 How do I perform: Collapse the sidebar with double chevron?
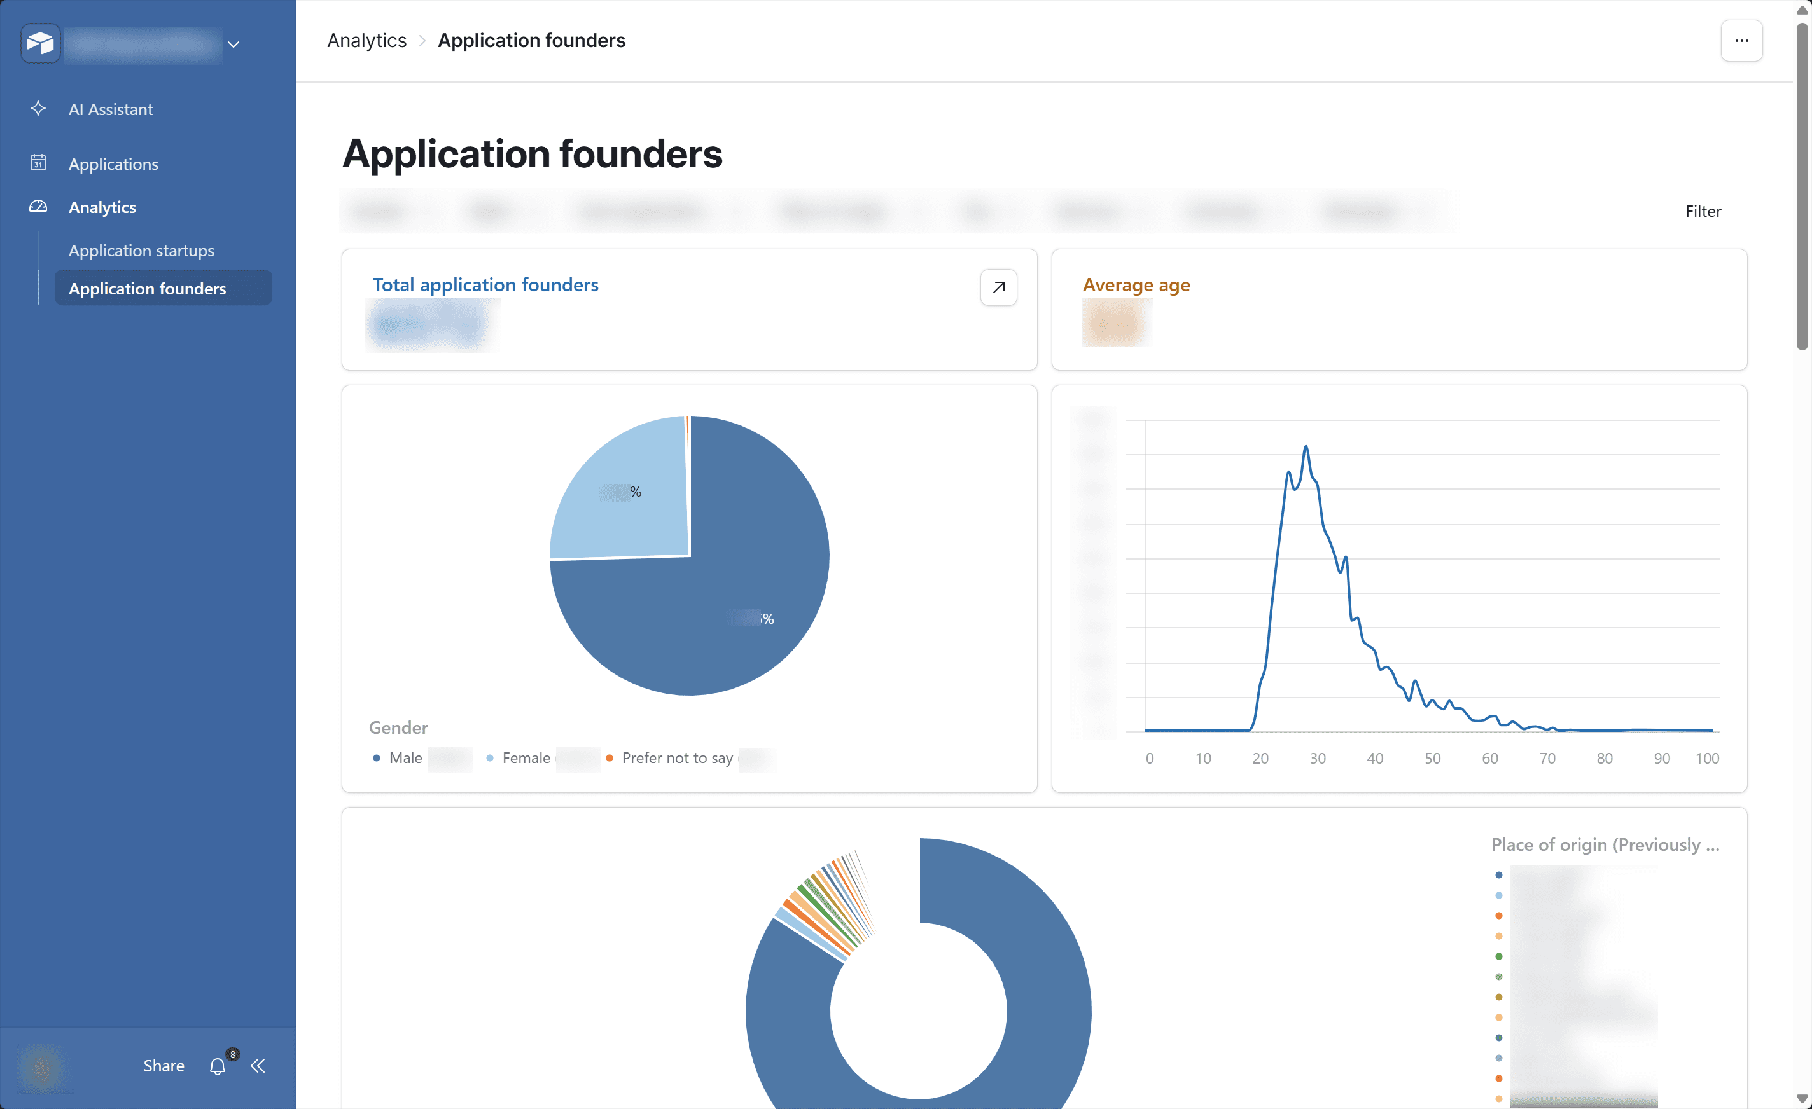point(258,1066)
